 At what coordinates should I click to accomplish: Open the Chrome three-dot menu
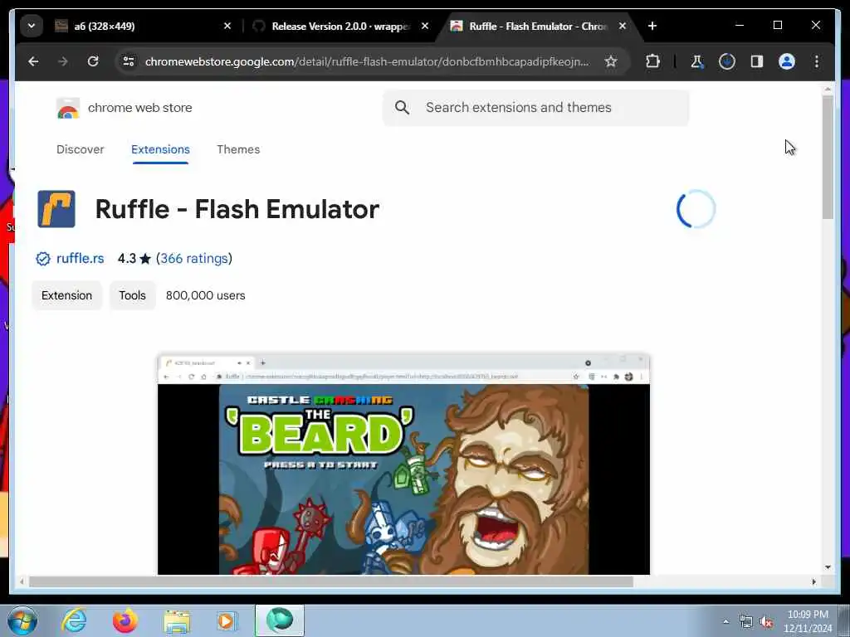tap(817, 61)
